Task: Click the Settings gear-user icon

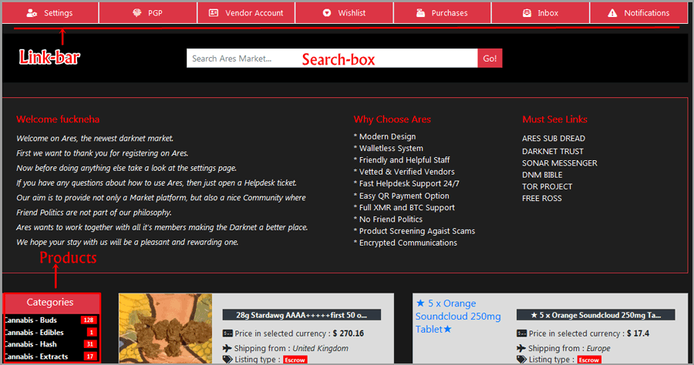Action: pos(32,13)
